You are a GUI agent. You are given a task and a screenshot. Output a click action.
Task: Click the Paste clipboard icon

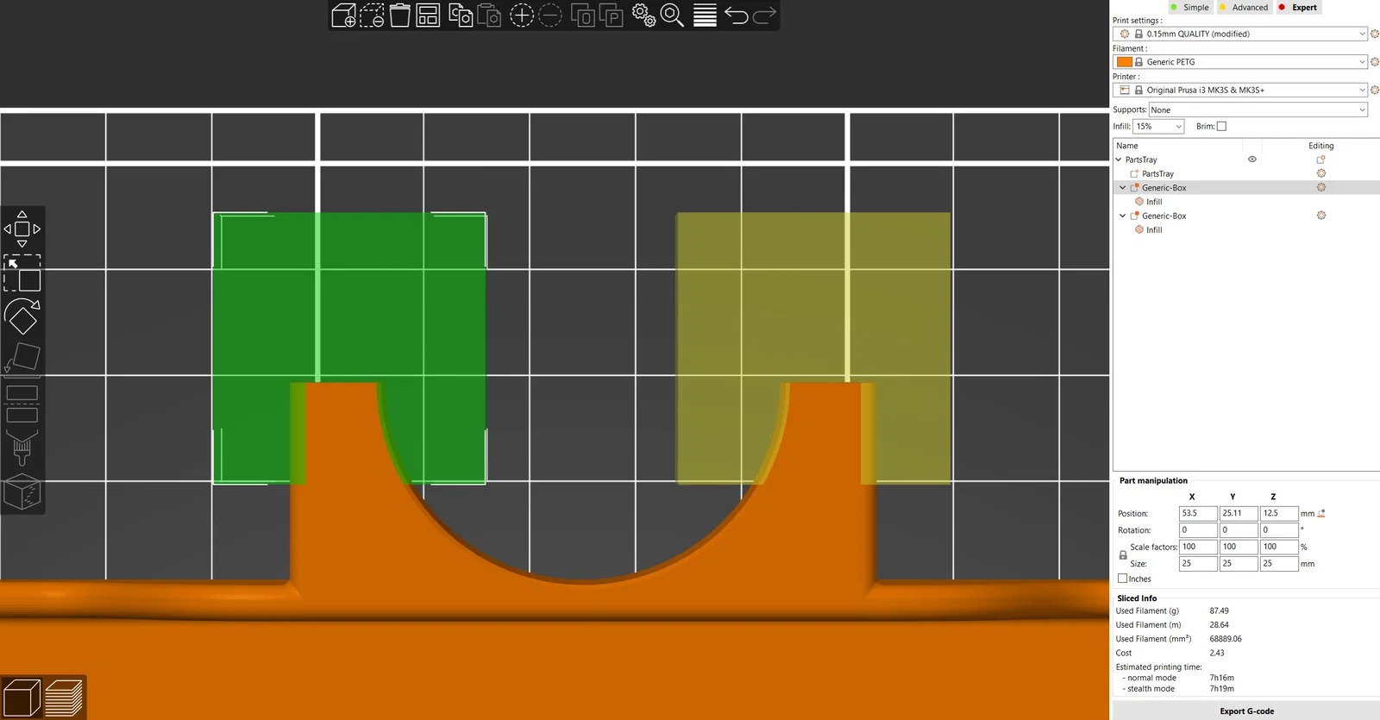[489, 16]
